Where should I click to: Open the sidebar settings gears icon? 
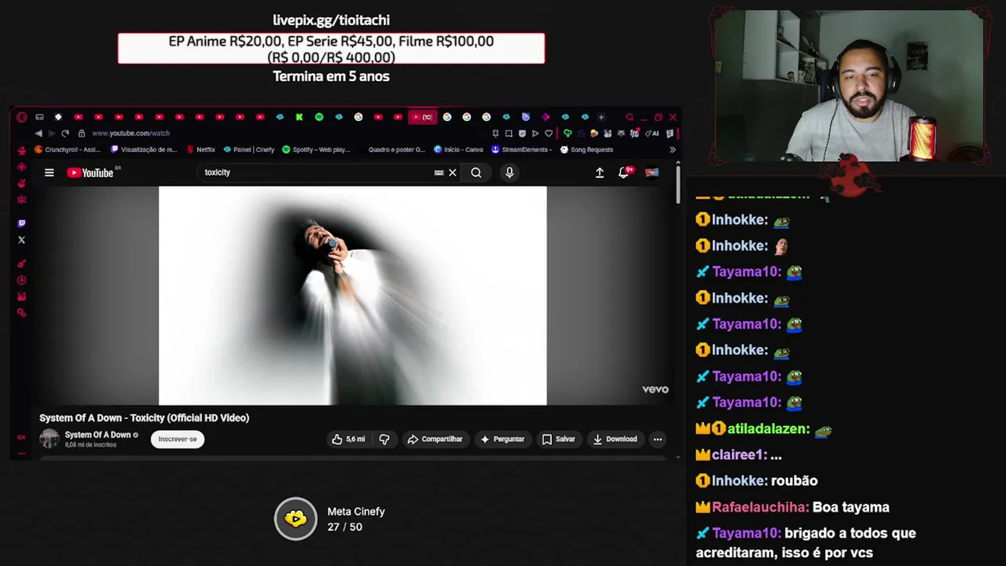[x=21, y=313]
